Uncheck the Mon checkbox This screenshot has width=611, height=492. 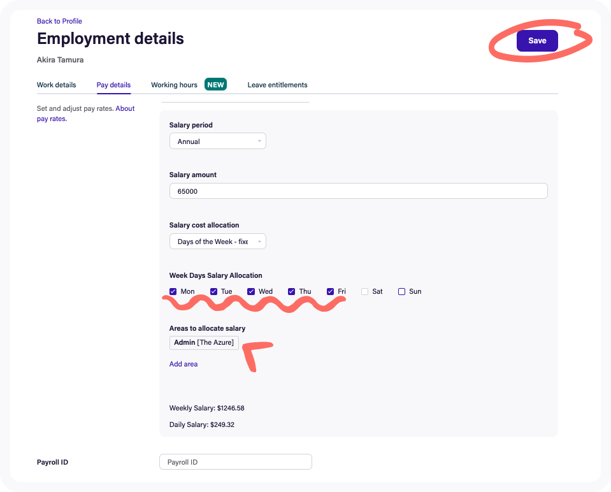coord(173,292)
